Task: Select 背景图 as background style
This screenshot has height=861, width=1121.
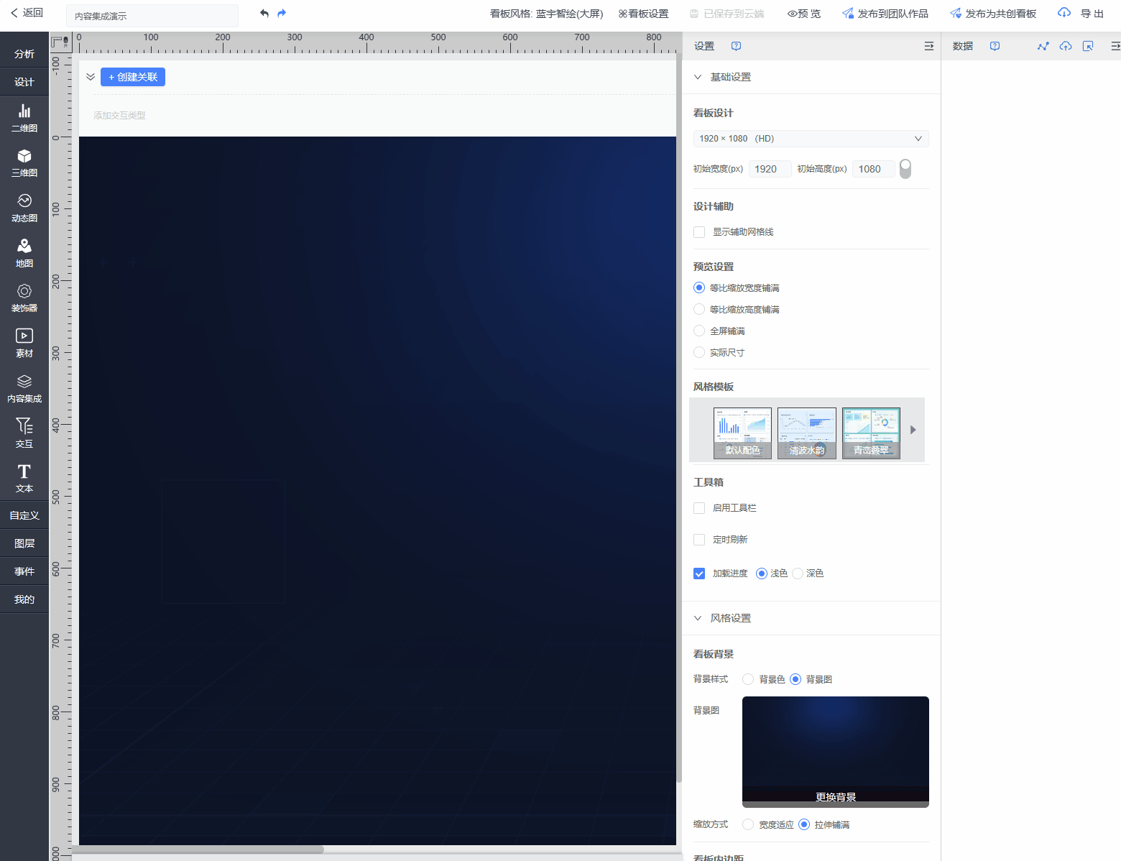Action: coord(795,679)
